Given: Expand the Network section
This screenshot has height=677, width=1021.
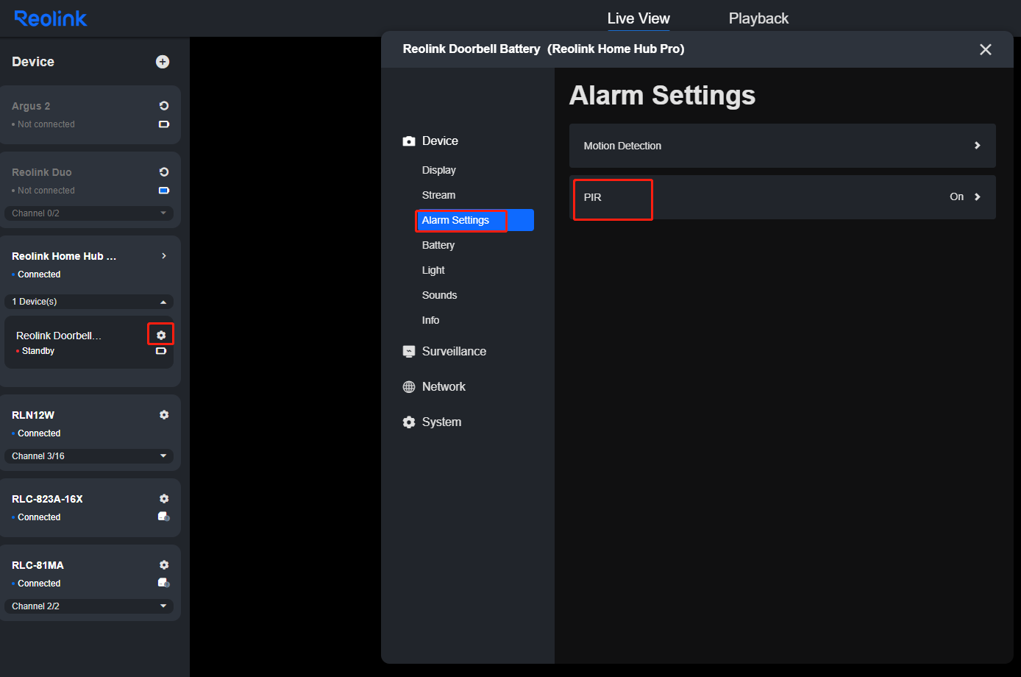Looking at the screenshot, I should coord(444,387).
